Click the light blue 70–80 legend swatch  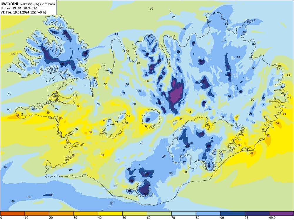[183, 214]
